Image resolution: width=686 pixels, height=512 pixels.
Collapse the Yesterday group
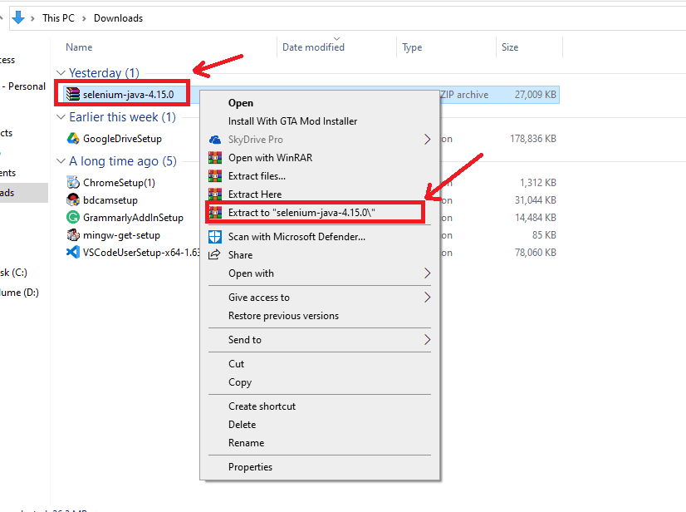pos(61,73)
